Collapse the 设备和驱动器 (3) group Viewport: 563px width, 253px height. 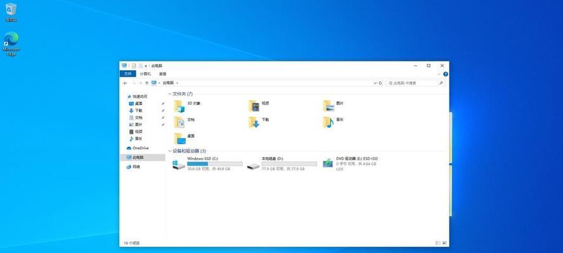tap(170, 151)
